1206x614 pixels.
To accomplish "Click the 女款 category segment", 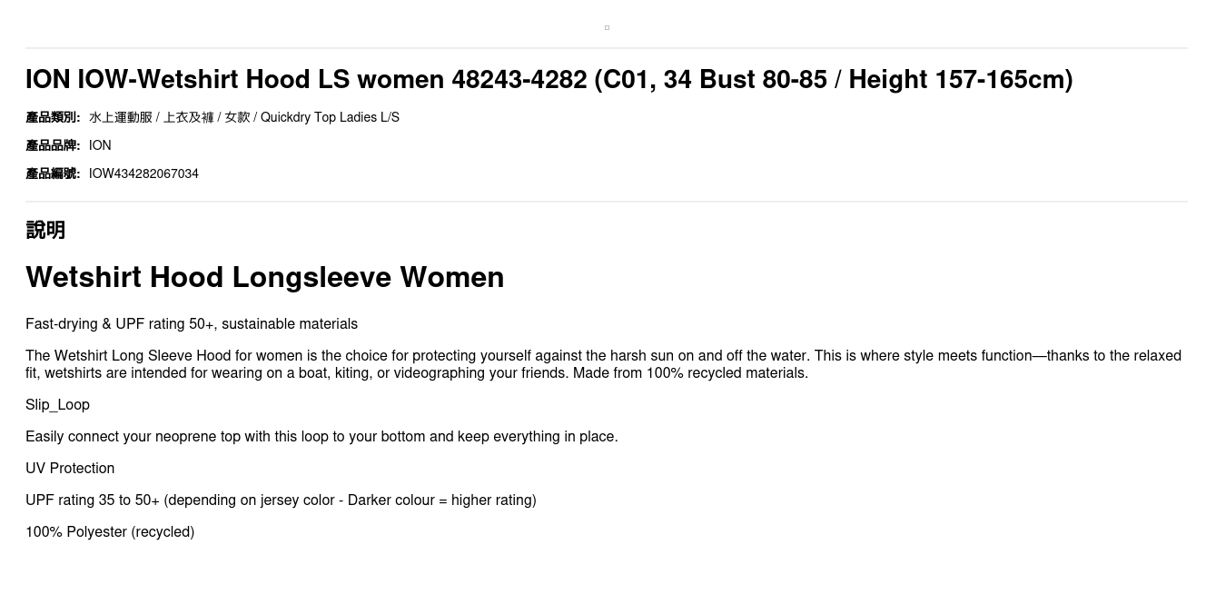I will coord(237,117).
